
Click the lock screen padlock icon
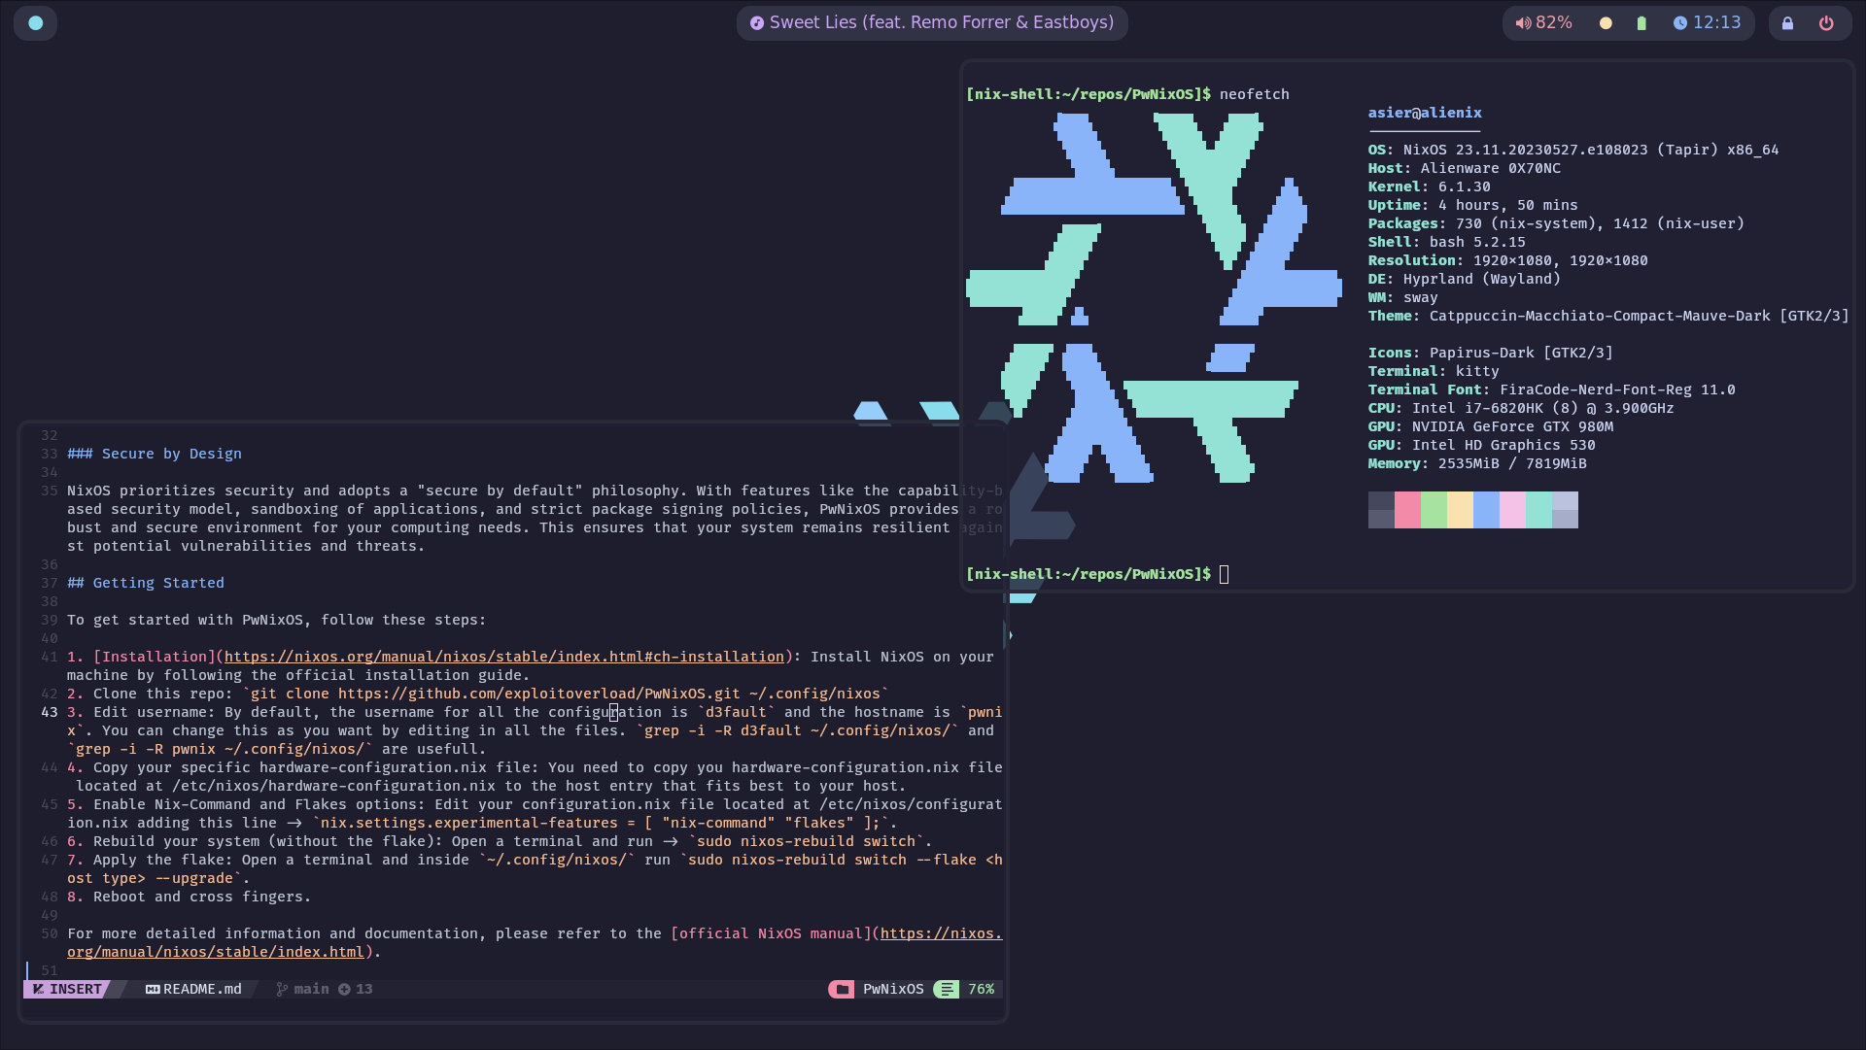(1787, 23)
